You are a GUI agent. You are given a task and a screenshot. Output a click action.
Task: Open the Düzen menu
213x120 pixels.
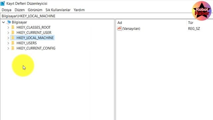[20, 10]
